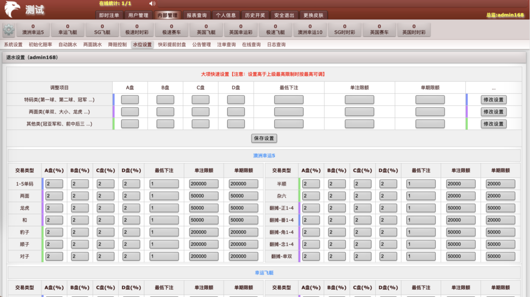Click the A盘 field in the 两面类 row

coord(130,111)
